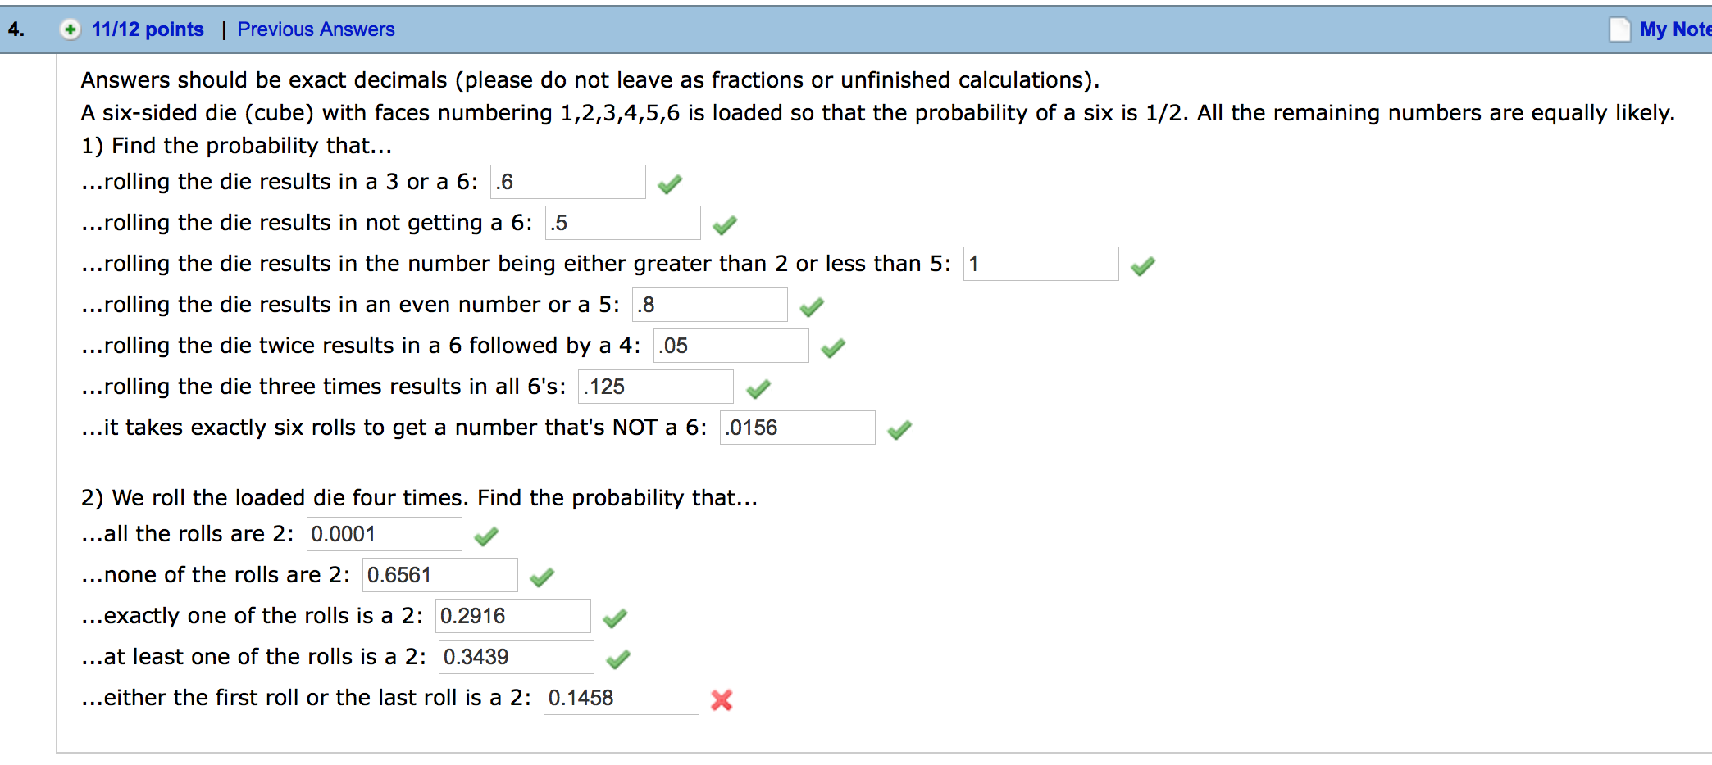Click the checkmark beside the 0.0001 answer
The height and width of the screenshot is (765, 1712).
click(485, 536)
